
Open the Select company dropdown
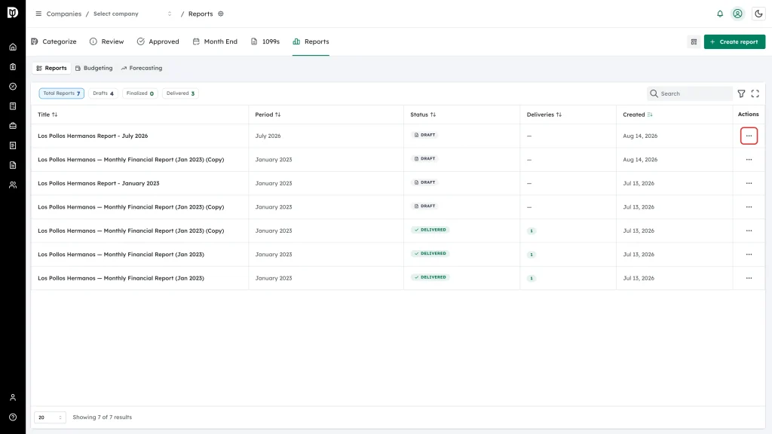click(x=133, y=14)
